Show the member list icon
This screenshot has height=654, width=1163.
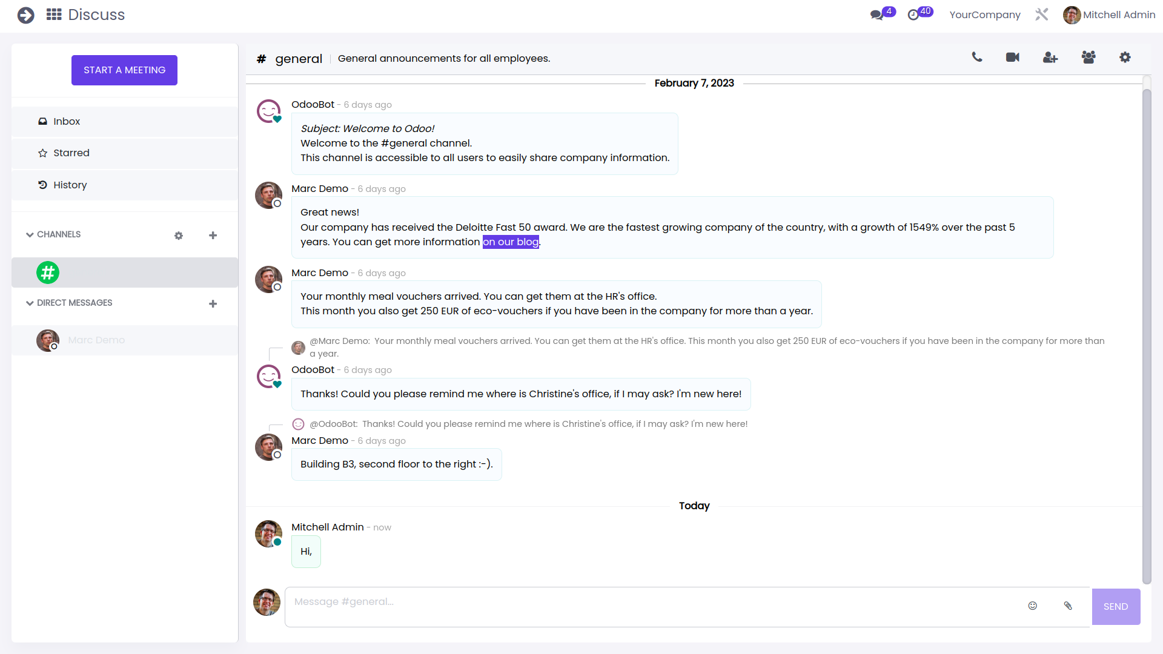(1088, 58)
